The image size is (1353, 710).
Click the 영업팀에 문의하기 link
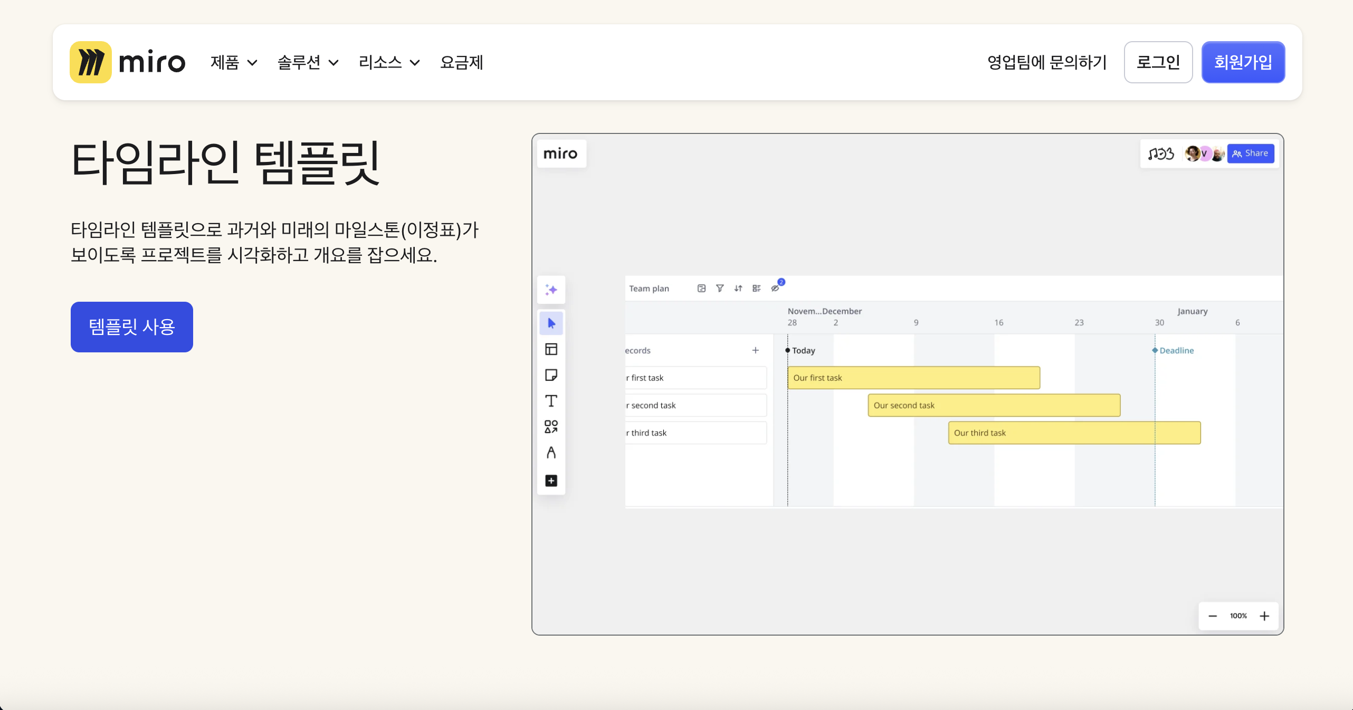(x=1047, y=63)
